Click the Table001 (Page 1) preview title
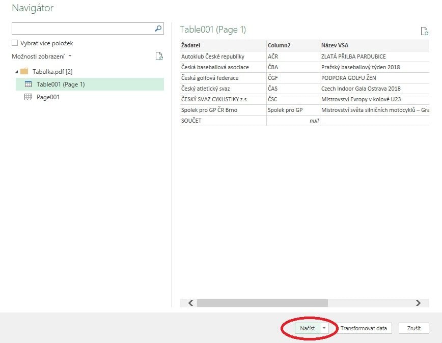The height and width of the screenshot is (343, 442). [213, 30]
